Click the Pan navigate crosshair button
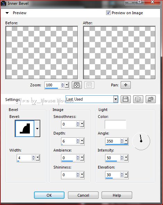Viewport: 163px width, 205px height. [126, 85]
